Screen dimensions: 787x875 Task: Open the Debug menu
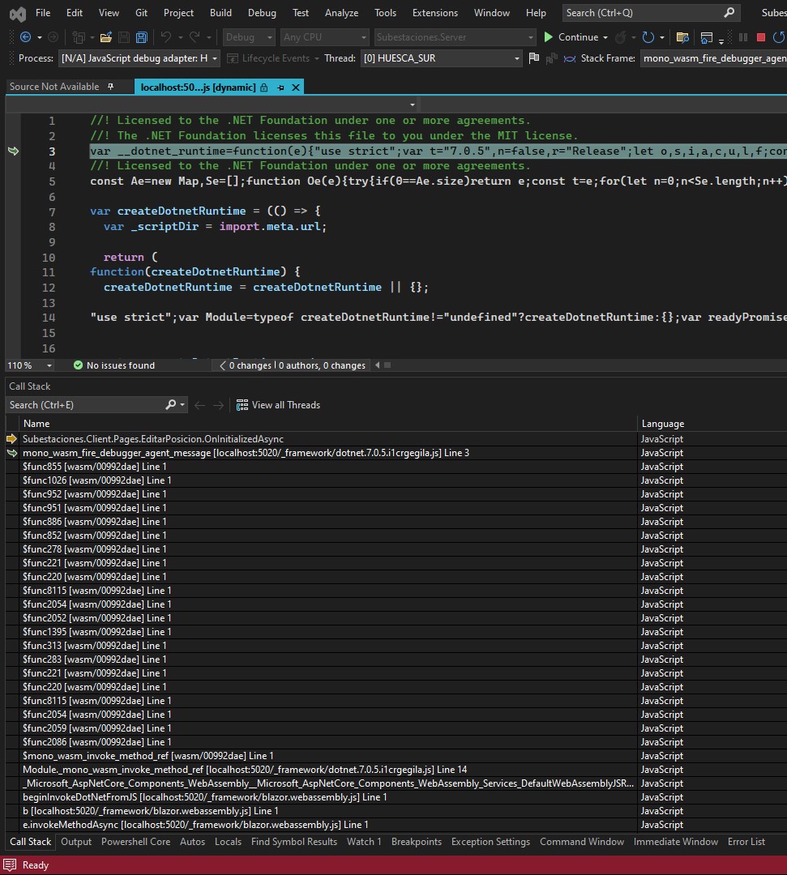click(x=262, y=13)
